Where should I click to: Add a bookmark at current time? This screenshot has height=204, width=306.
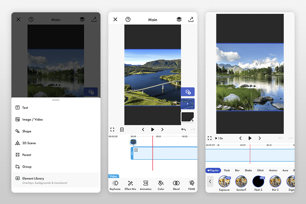click(122, 130)
